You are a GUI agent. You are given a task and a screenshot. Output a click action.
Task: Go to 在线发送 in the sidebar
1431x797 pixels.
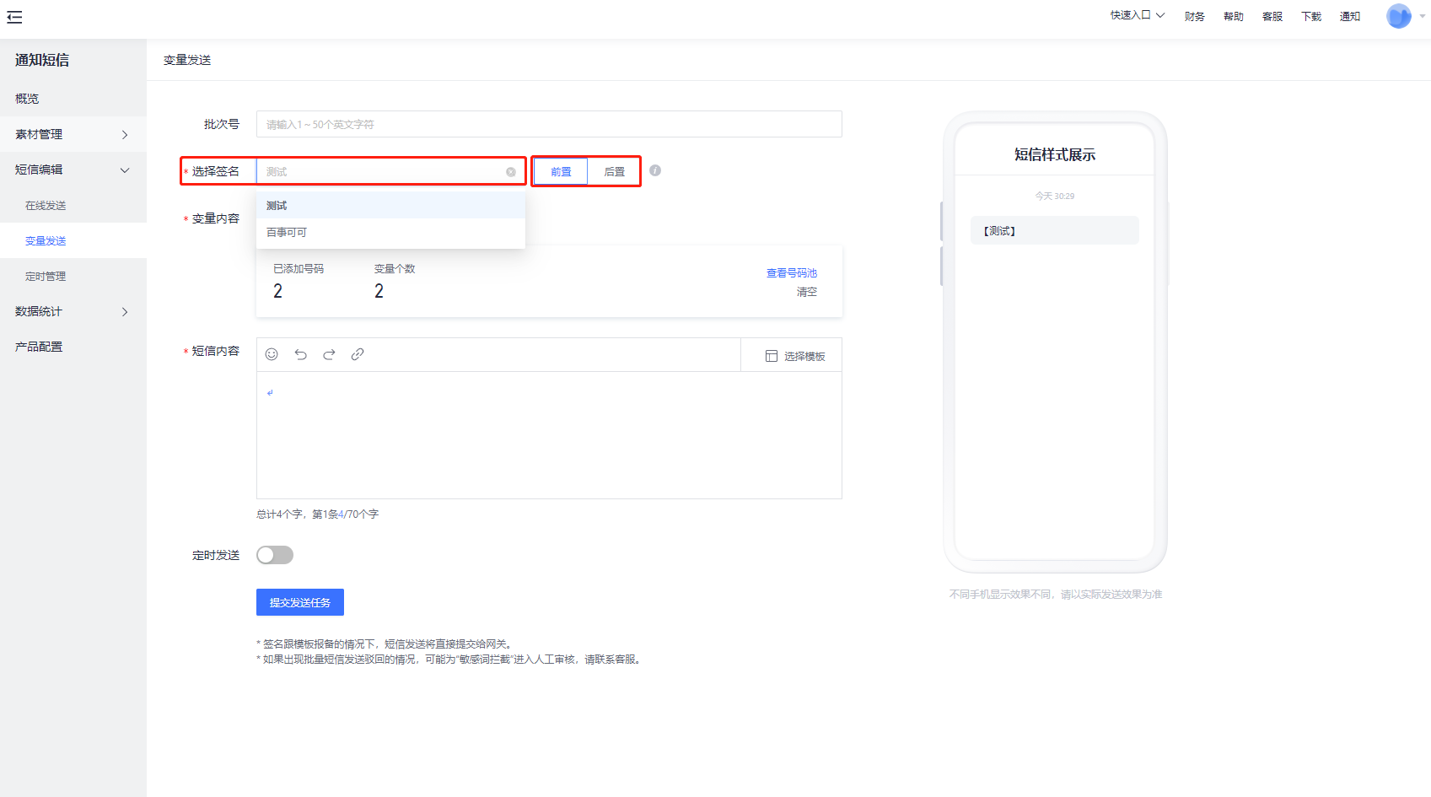pyautogui.click(x=73, y=205)
